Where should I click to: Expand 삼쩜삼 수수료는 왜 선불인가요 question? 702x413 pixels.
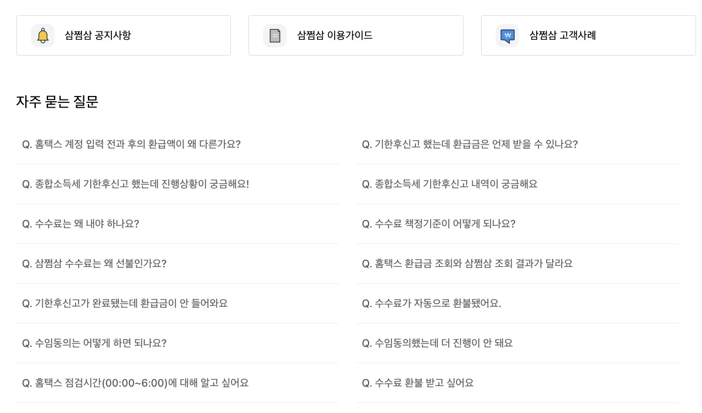[94, 264]
